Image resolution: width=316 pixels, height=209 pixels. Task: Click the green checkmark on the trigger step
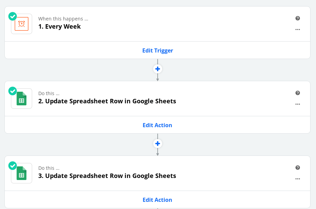tap(12, 16)
